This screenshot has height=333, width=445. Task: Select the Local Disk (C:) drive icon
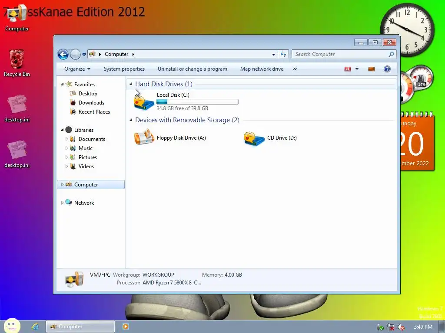pyautogui.click(x=144, y=102)
